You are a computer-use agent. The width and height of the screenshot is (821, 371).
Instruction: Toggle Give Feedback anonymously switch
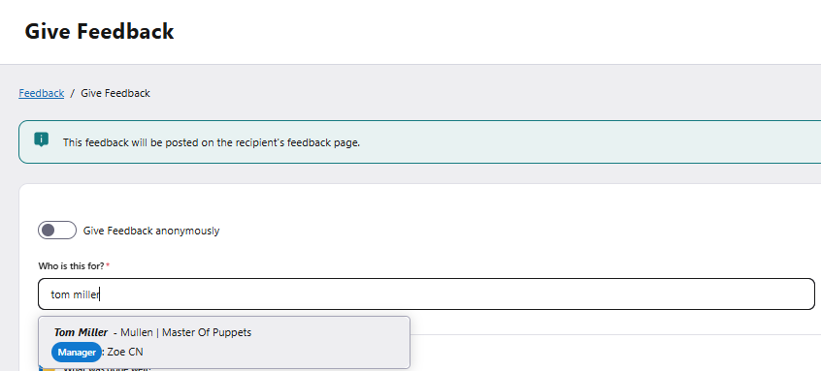pos(57,231)
